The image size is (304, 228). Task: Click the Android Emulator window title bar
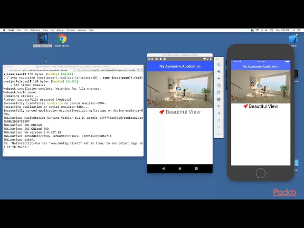point(180,55)
